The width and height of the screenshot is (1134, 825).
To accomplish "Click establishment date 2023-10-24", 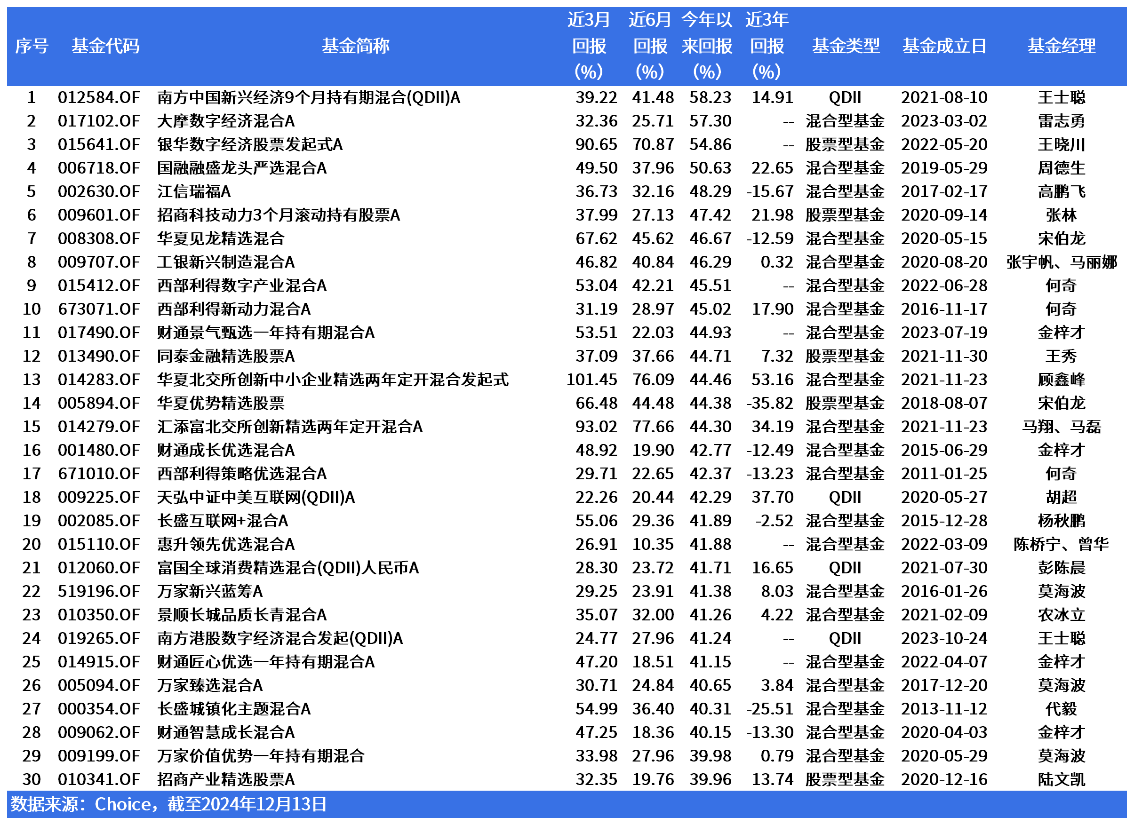I will click(x=944, y=638).
